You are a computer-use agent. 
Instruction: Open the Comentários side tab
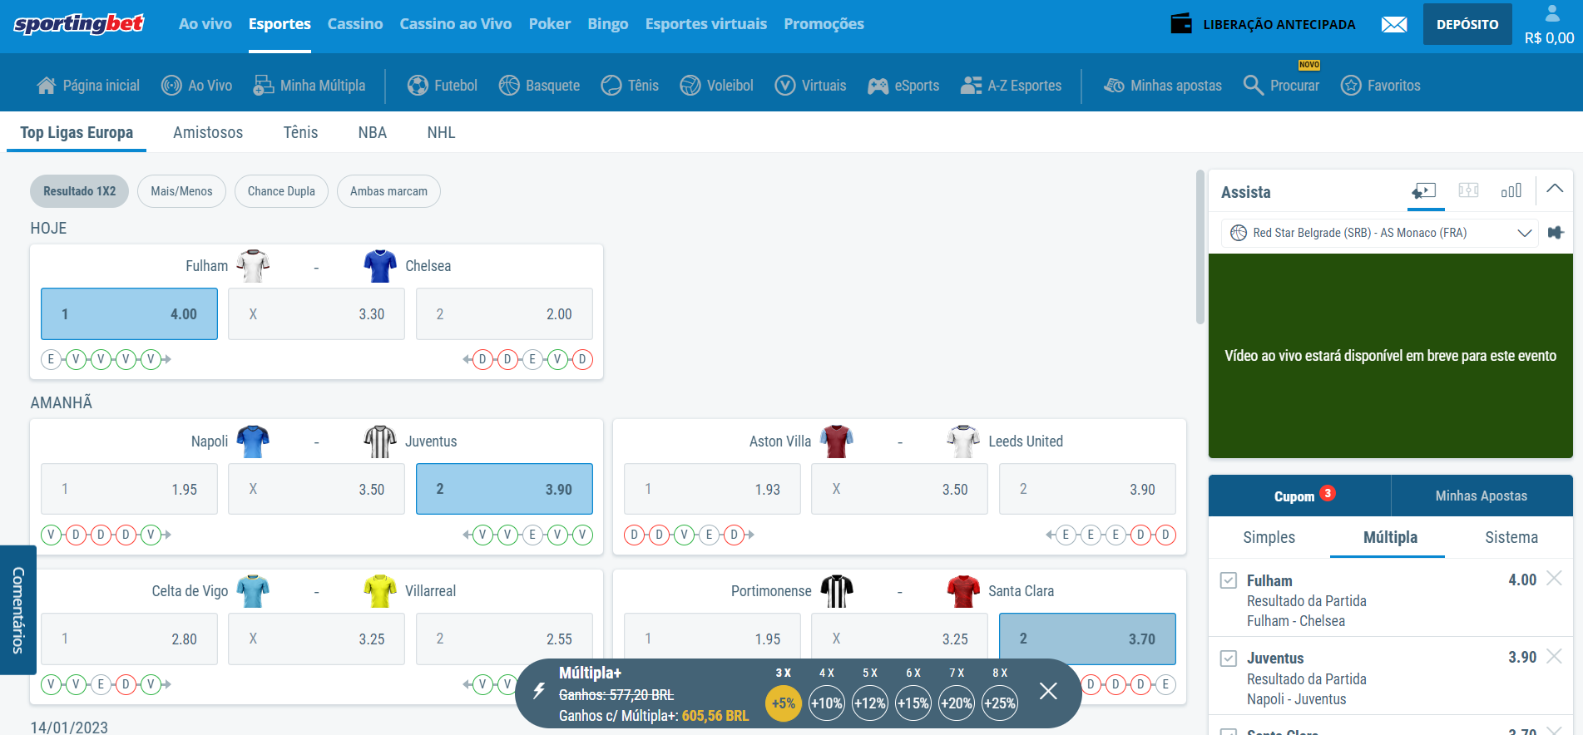pos(17,609)
